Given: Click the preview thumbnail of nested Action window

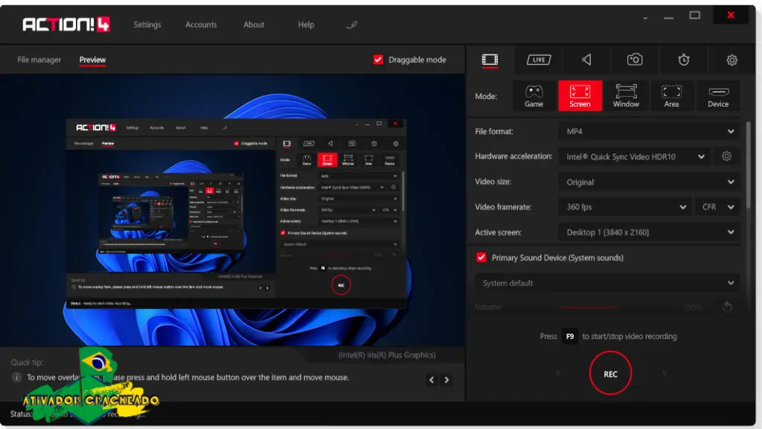Looking at the screenshot, I should pyautogui.click(x=236, y=213).
